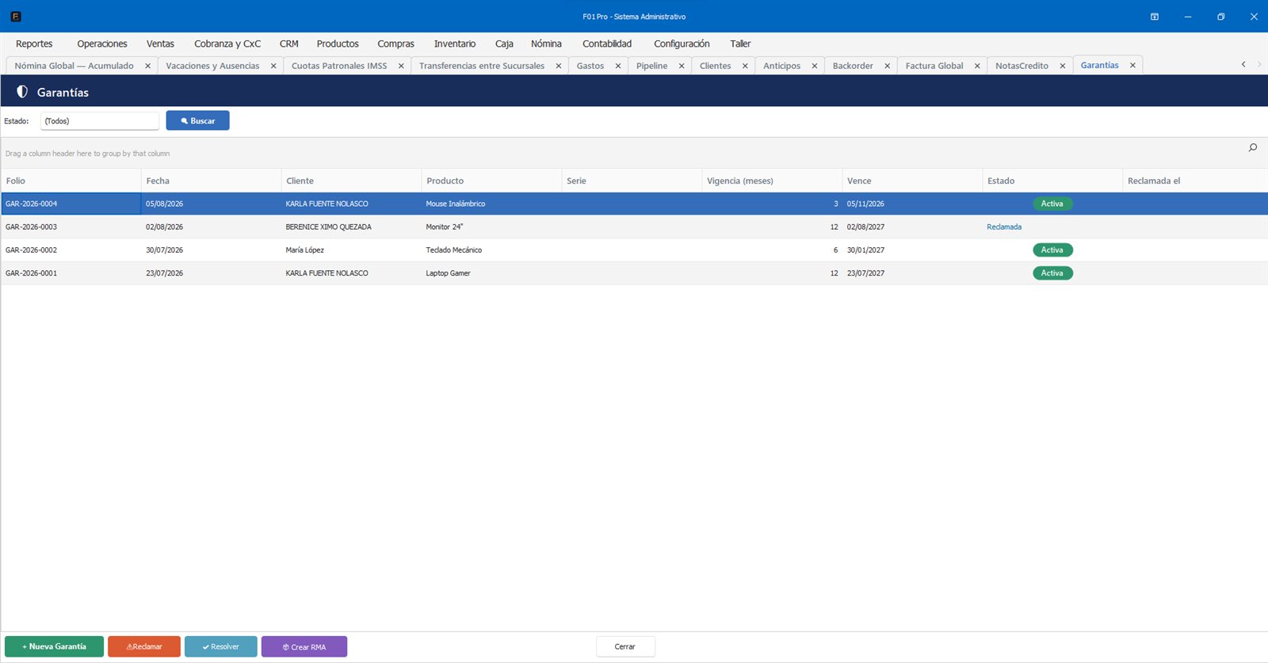Close the Gastos tab

pos(618,67)
